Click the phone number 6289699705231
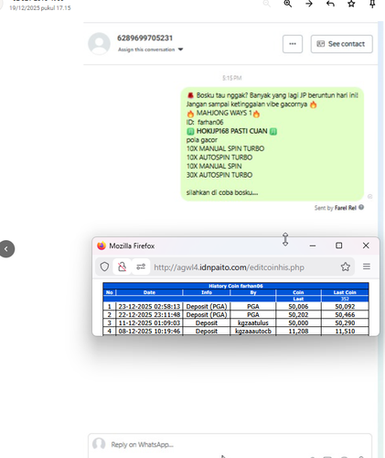Image resolution: width=385 pixels, height=458 pixels. point(144,38)
